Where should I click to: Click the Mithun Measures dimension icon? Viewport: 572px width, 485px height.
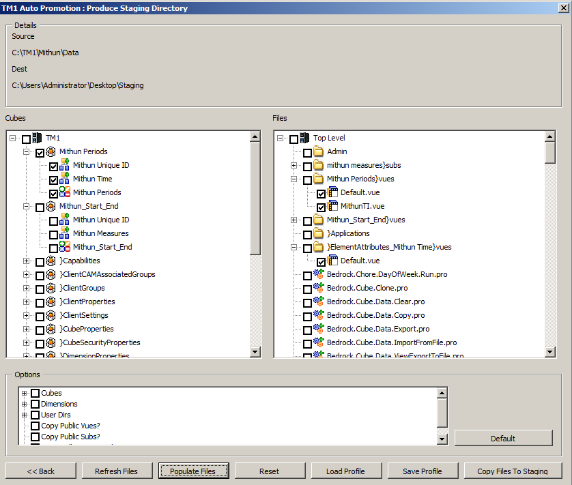(65, 233)
